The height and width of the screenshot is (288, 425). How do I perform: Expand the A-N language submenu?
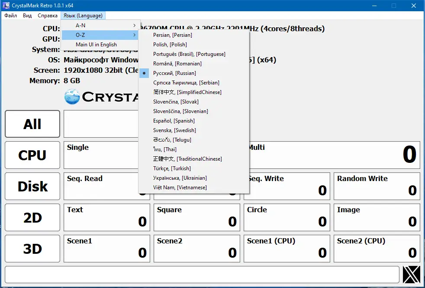[x=100, y=26]
